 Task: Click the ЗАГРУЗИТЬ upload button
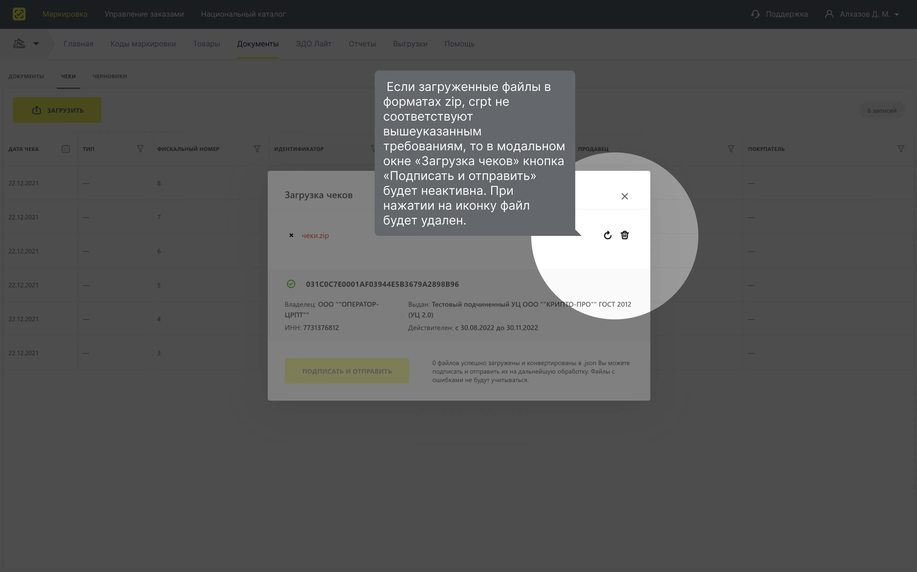point(57,110)
